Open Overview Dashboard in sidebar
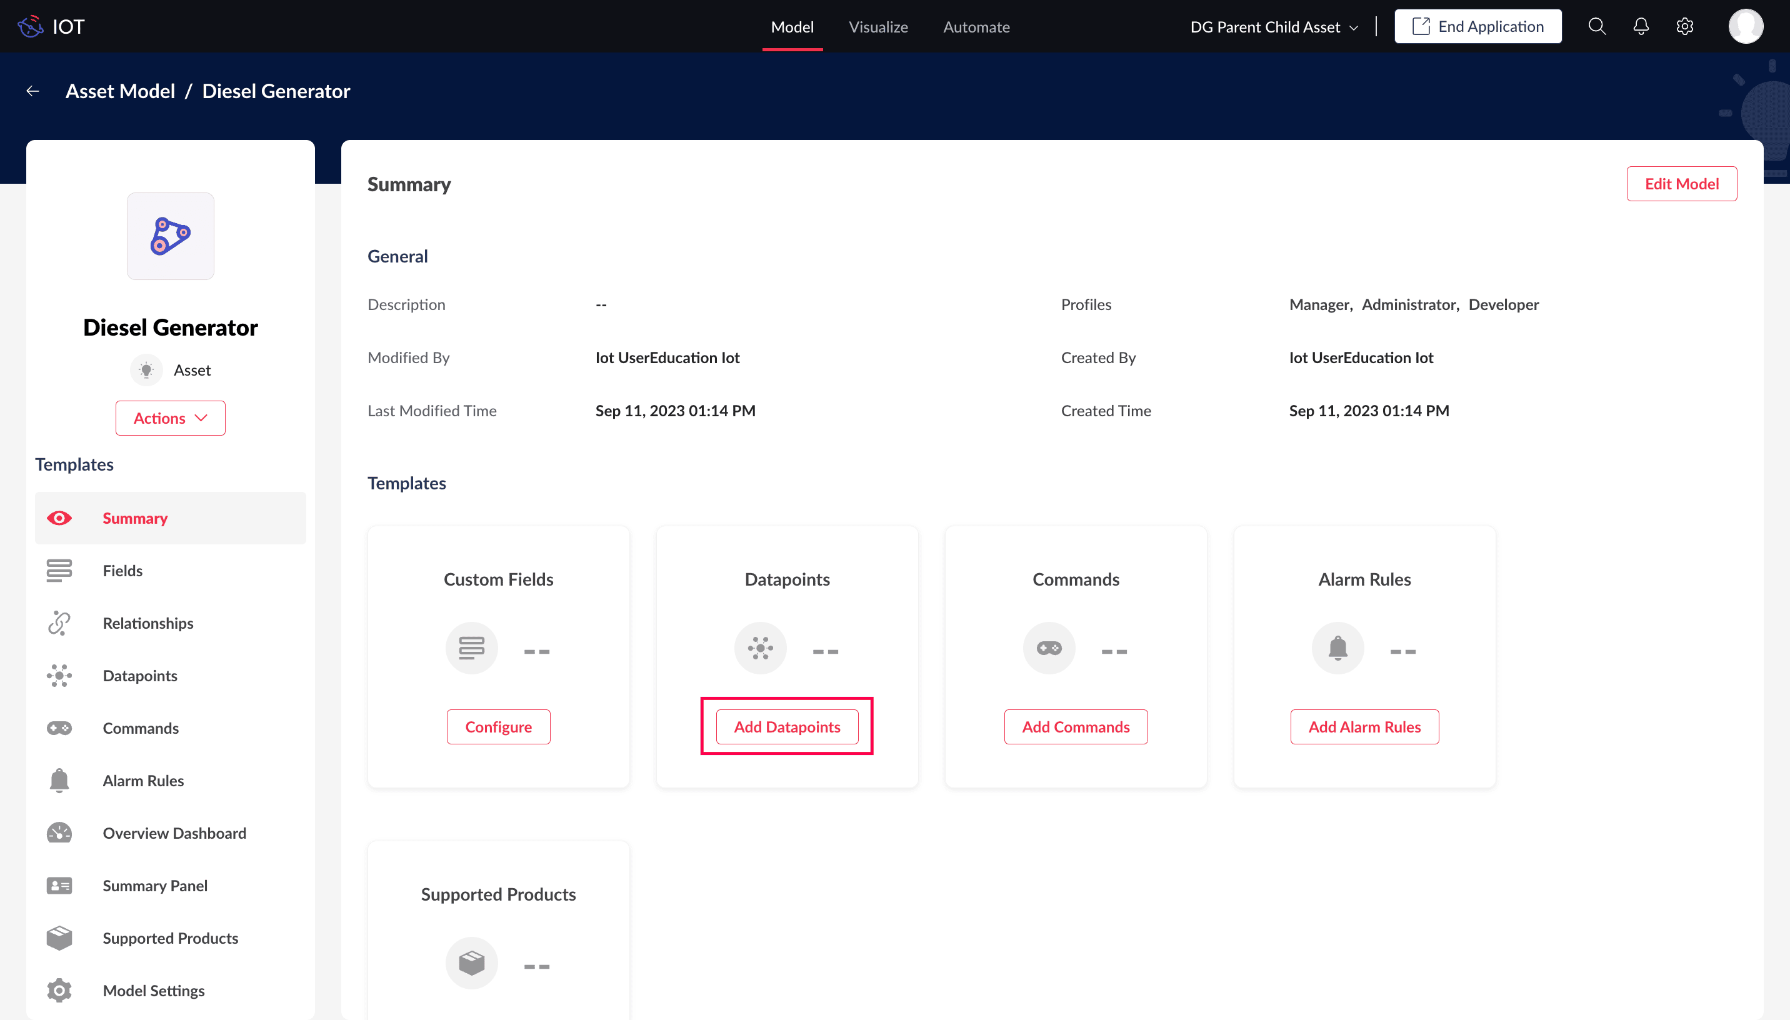The image size is (1790, 1020). pos(174,833)
